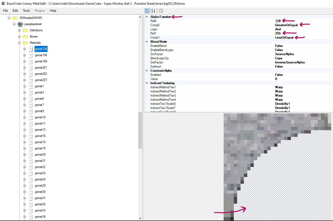This screenshot has height=221, width=333.
Task: Collapse the paradisestreet model node
Action: [x=14, y=24]
